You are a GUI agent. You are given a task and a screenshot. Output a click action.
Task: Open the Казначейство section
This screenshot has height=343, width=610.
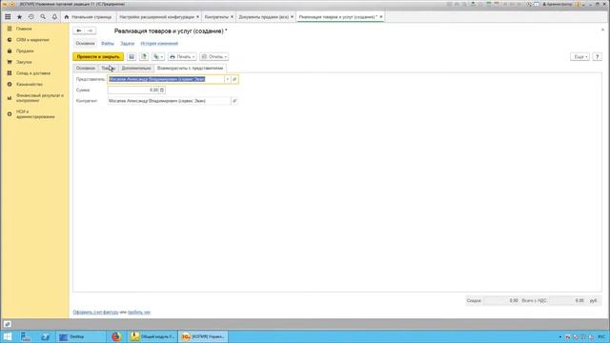(30, 84)
